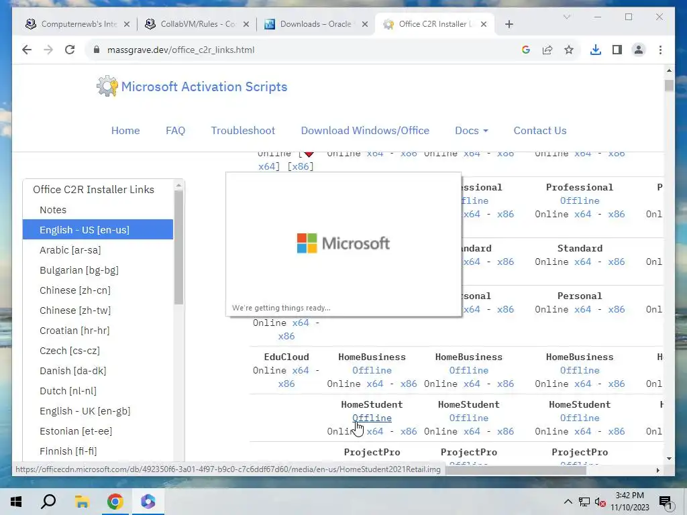This screenshot has height=515, width=687.
Task: Select Bulgarian [bg-bg] in sidebar
Action: pyautogui.click(x=79, y=270)
